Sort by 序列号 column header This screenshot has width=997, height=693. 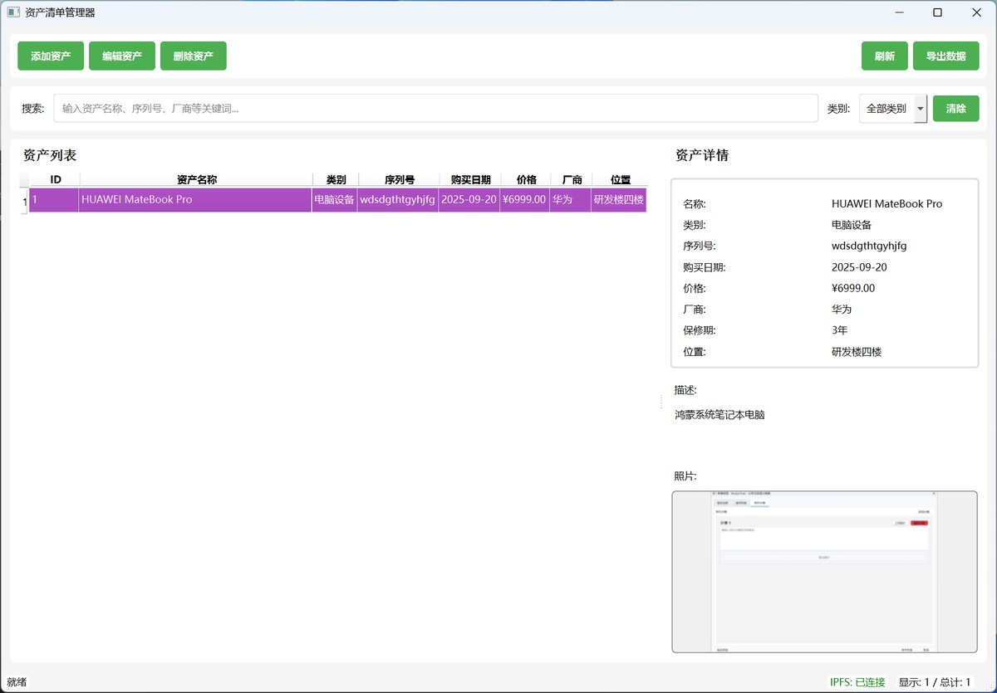[400, 179]
